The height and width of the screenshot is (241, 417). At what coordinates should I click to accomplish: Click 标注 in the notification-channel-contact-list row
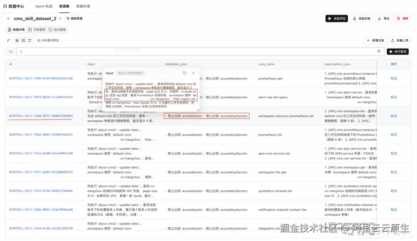tap(393, 210)
